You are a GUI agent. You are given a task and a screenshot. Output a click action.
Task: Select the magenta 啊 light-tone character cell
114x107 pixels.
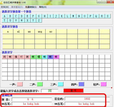56,57
